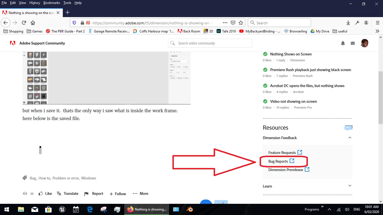
Task: Open the My Drive bookmark
Action: [x=320, y=31]
